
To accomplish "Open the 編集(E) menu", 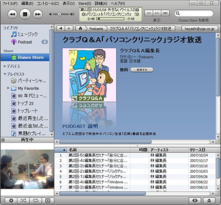I will pos(27,4).
